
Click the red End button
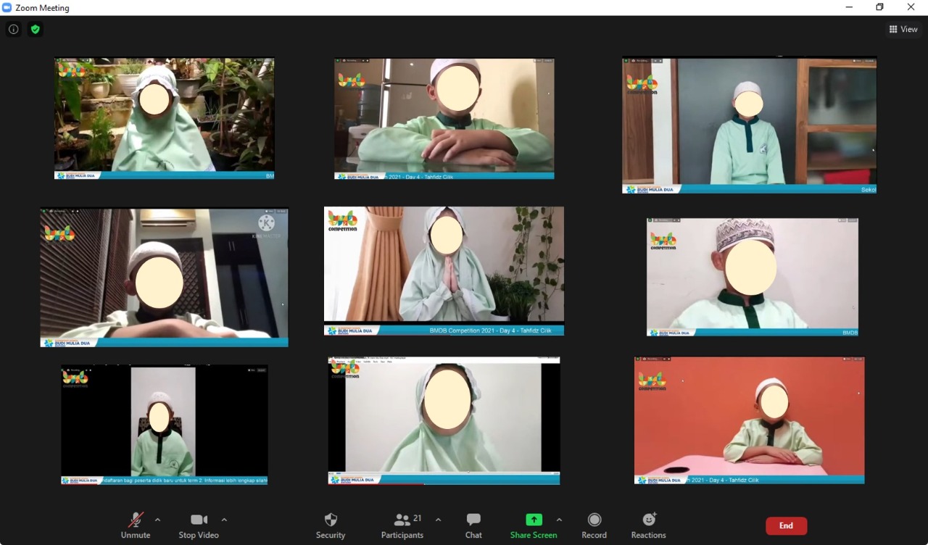point(787,525)
